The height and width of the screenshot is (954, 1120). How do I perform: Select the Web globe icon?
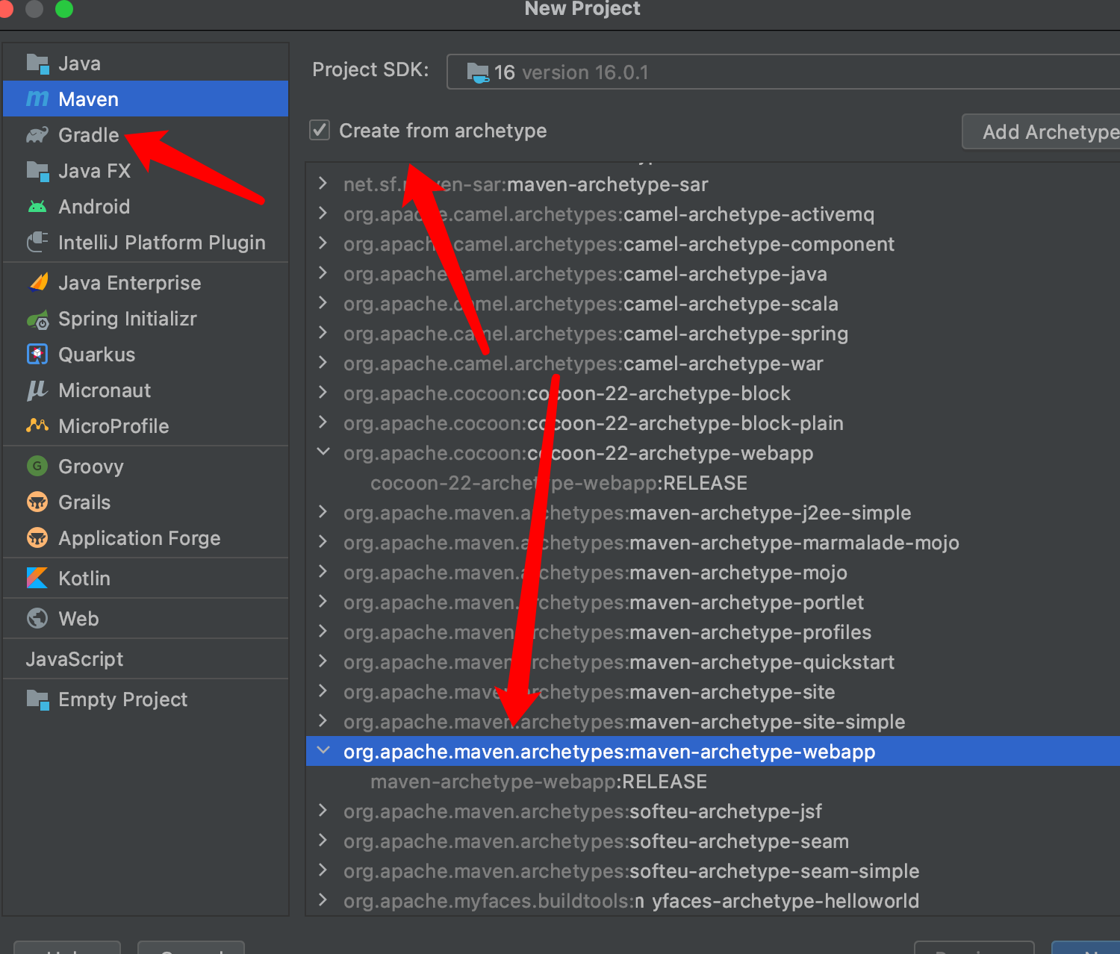pyautogui.click(x=37, y=618)
